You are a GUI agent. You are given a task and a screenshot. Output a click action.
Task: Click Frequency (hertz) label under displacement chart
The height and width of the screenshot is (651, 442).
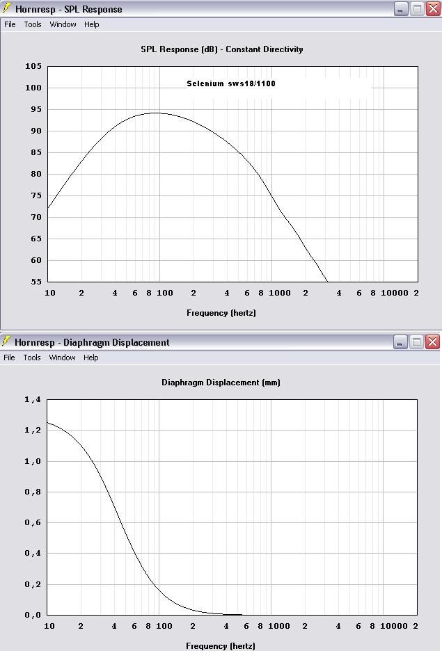221,646
